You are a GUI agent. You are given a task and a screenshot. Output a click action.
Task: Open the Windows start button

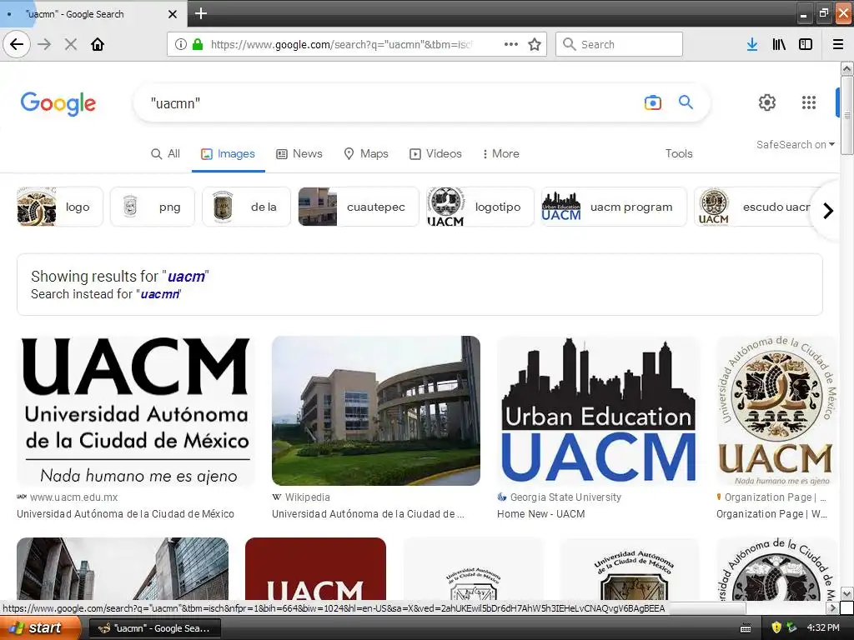click(40, 628)
